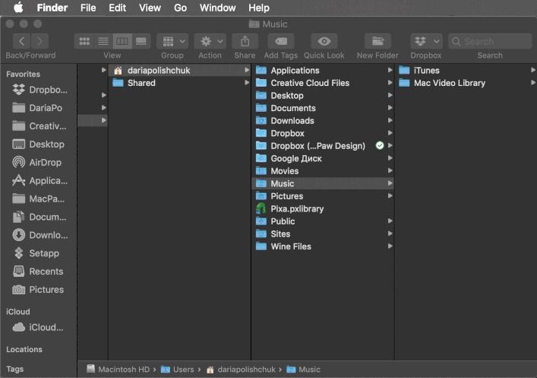Viewport: 537px width, 378px height.
Task: Select Pictures folder in column list
Action: (x=323, y=196)
